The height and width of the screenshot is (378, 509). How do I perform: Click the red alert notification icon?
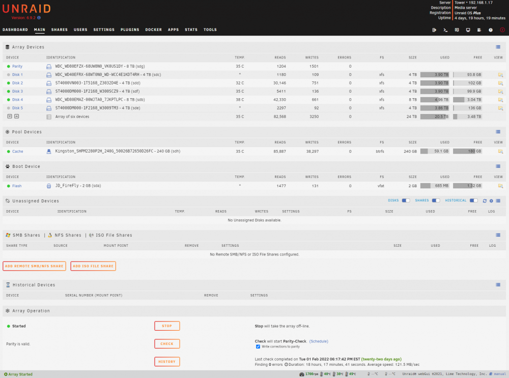(x=502, y=30)
